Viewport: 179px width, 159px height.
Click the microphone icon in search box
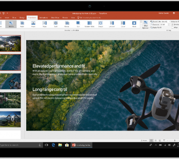click(x=40, y=145)
